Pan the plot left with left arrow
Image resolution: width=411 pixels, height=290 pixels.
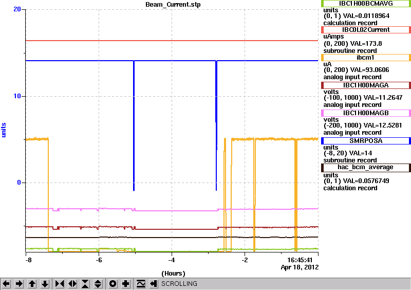(6, 284)
